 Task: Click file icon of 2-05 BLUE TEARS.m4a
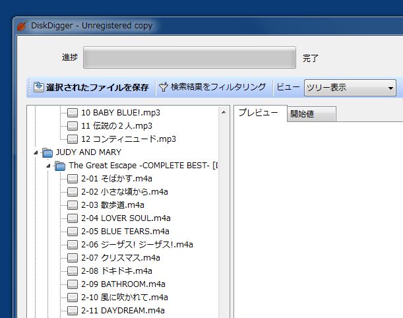pos(73,232)
